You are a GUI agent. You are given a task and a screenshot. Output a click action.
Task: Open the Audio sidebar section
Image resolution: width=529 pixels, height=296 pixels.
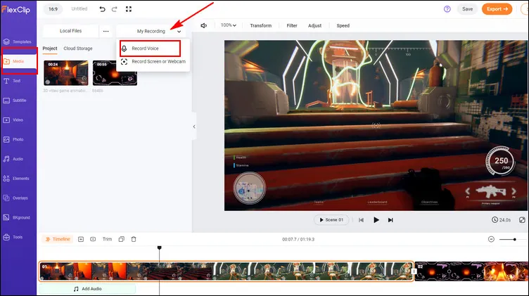[x=13, y=159]
